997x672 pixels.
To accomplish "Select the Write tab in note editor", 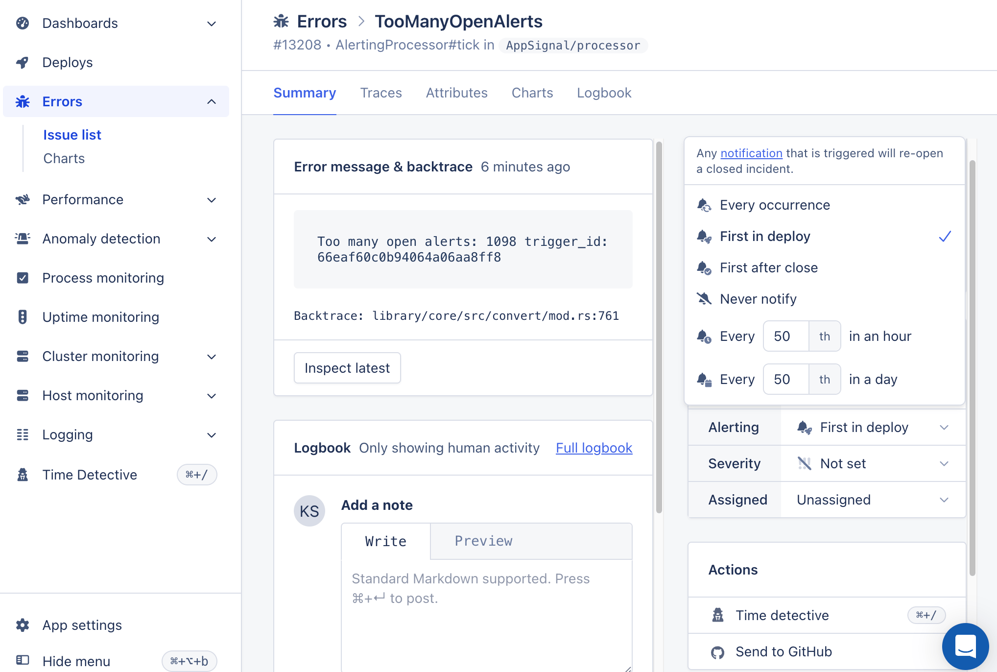I will [x=386, y=541].
